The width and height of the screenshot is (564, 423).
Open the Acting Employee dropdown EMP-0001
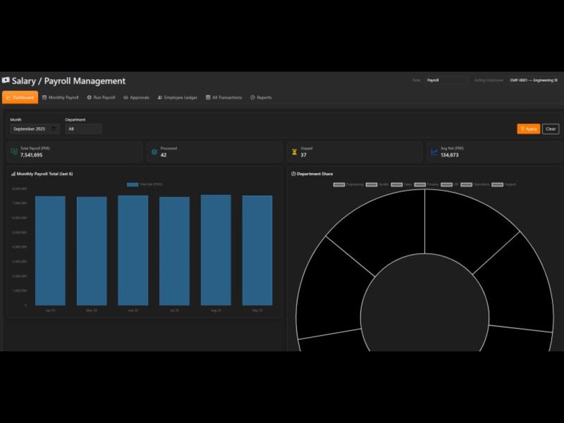(535, 80)
